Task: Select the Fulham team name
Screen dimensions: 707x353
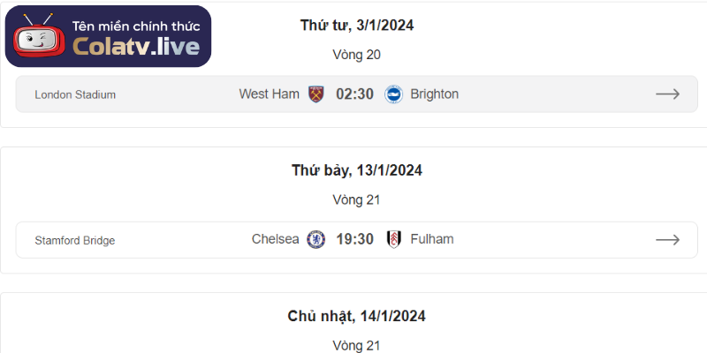Action: pyautogui.click(x=432, y=239)
